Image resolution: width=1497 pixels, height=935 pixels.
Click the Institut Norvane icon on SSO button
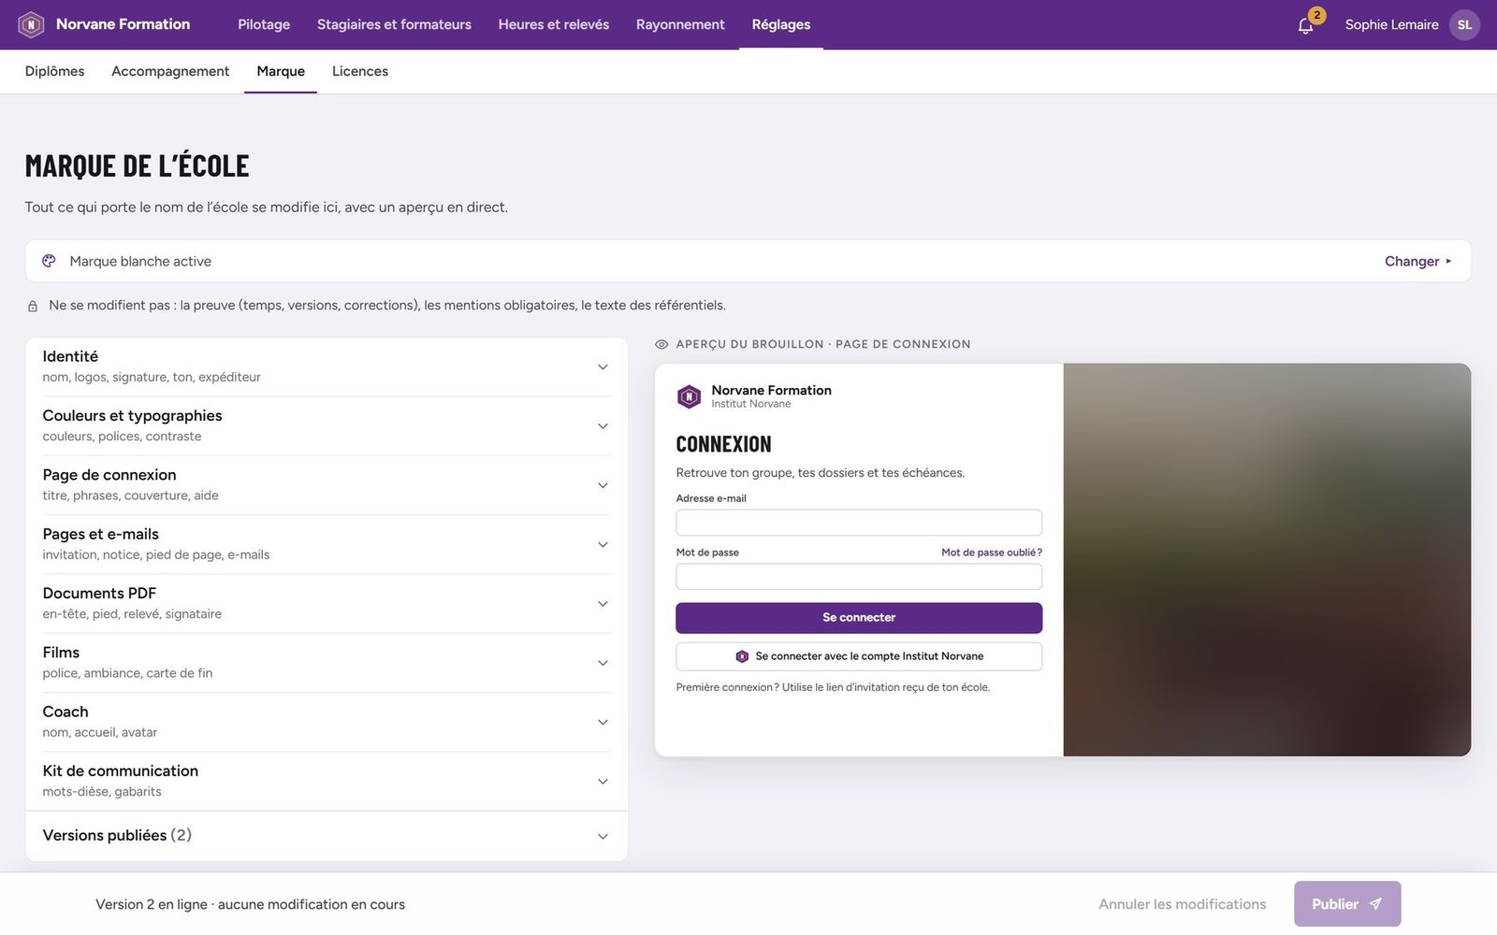click(742, 656)
